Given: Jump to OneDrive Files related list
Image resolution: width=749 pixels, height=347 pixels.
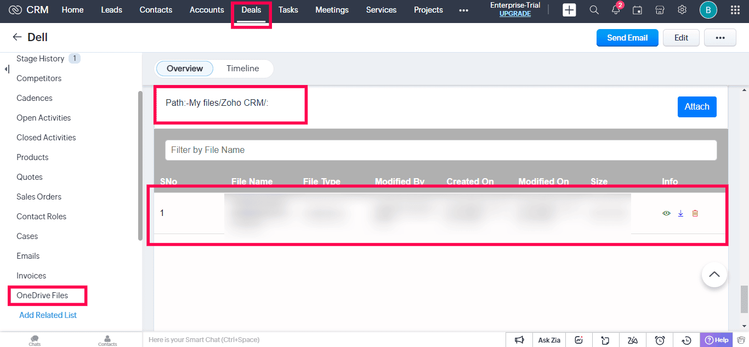Looking at the screenshot, I should pyautogui.click(x=42, y=295).
